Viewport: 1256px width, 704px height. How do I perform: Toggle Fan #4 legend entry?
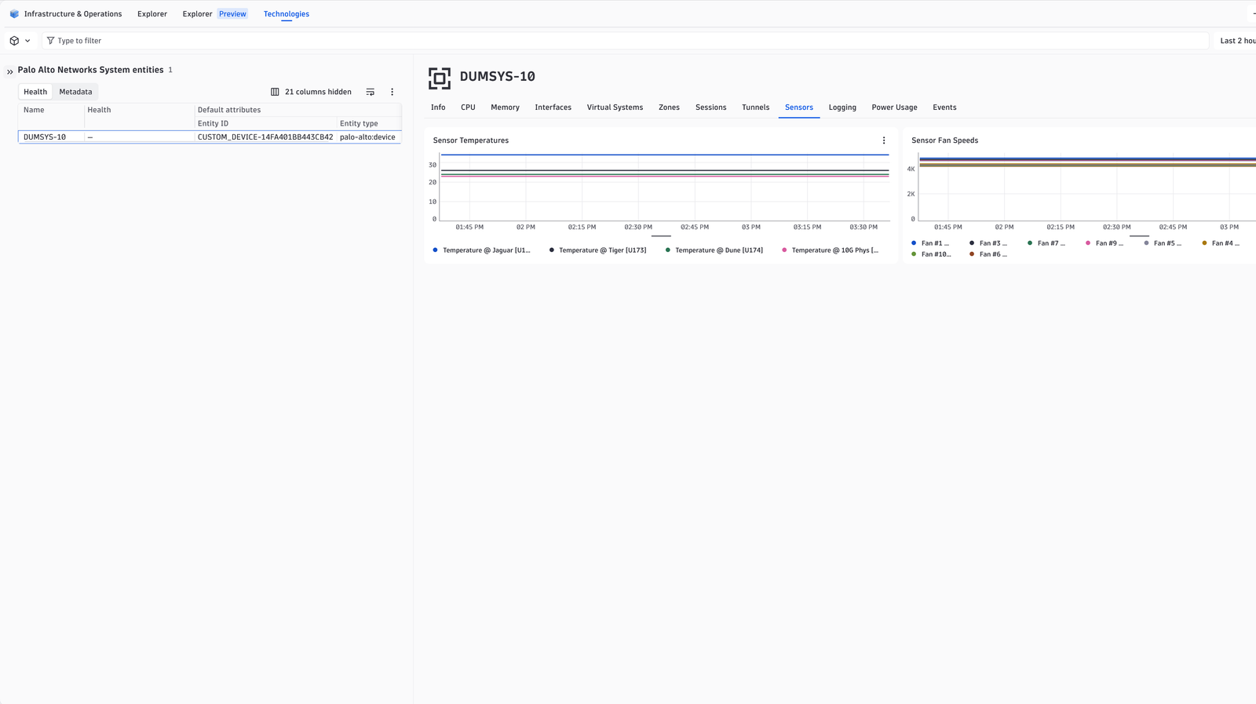pyautogui.click(x=1221, y=243)
